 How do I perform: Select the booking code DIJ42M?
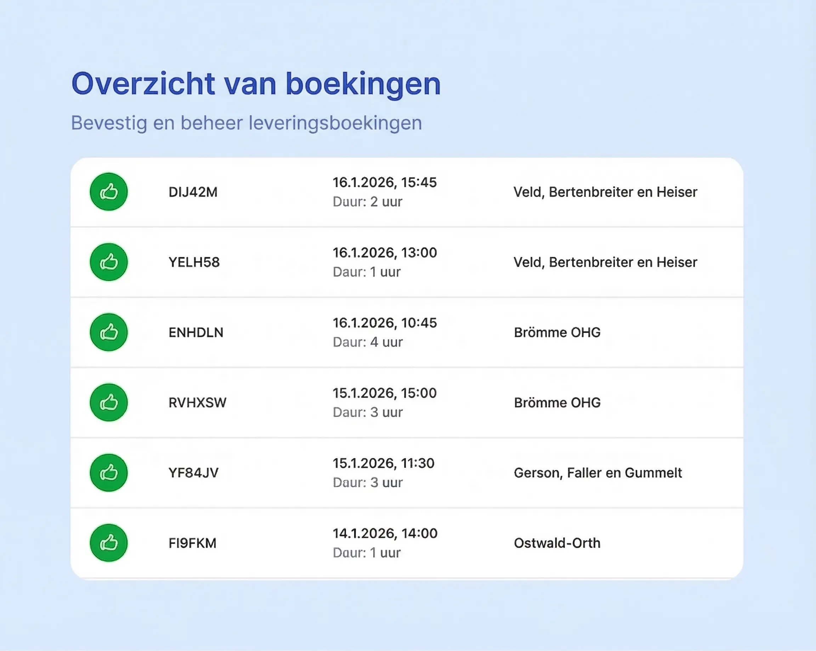193,192
